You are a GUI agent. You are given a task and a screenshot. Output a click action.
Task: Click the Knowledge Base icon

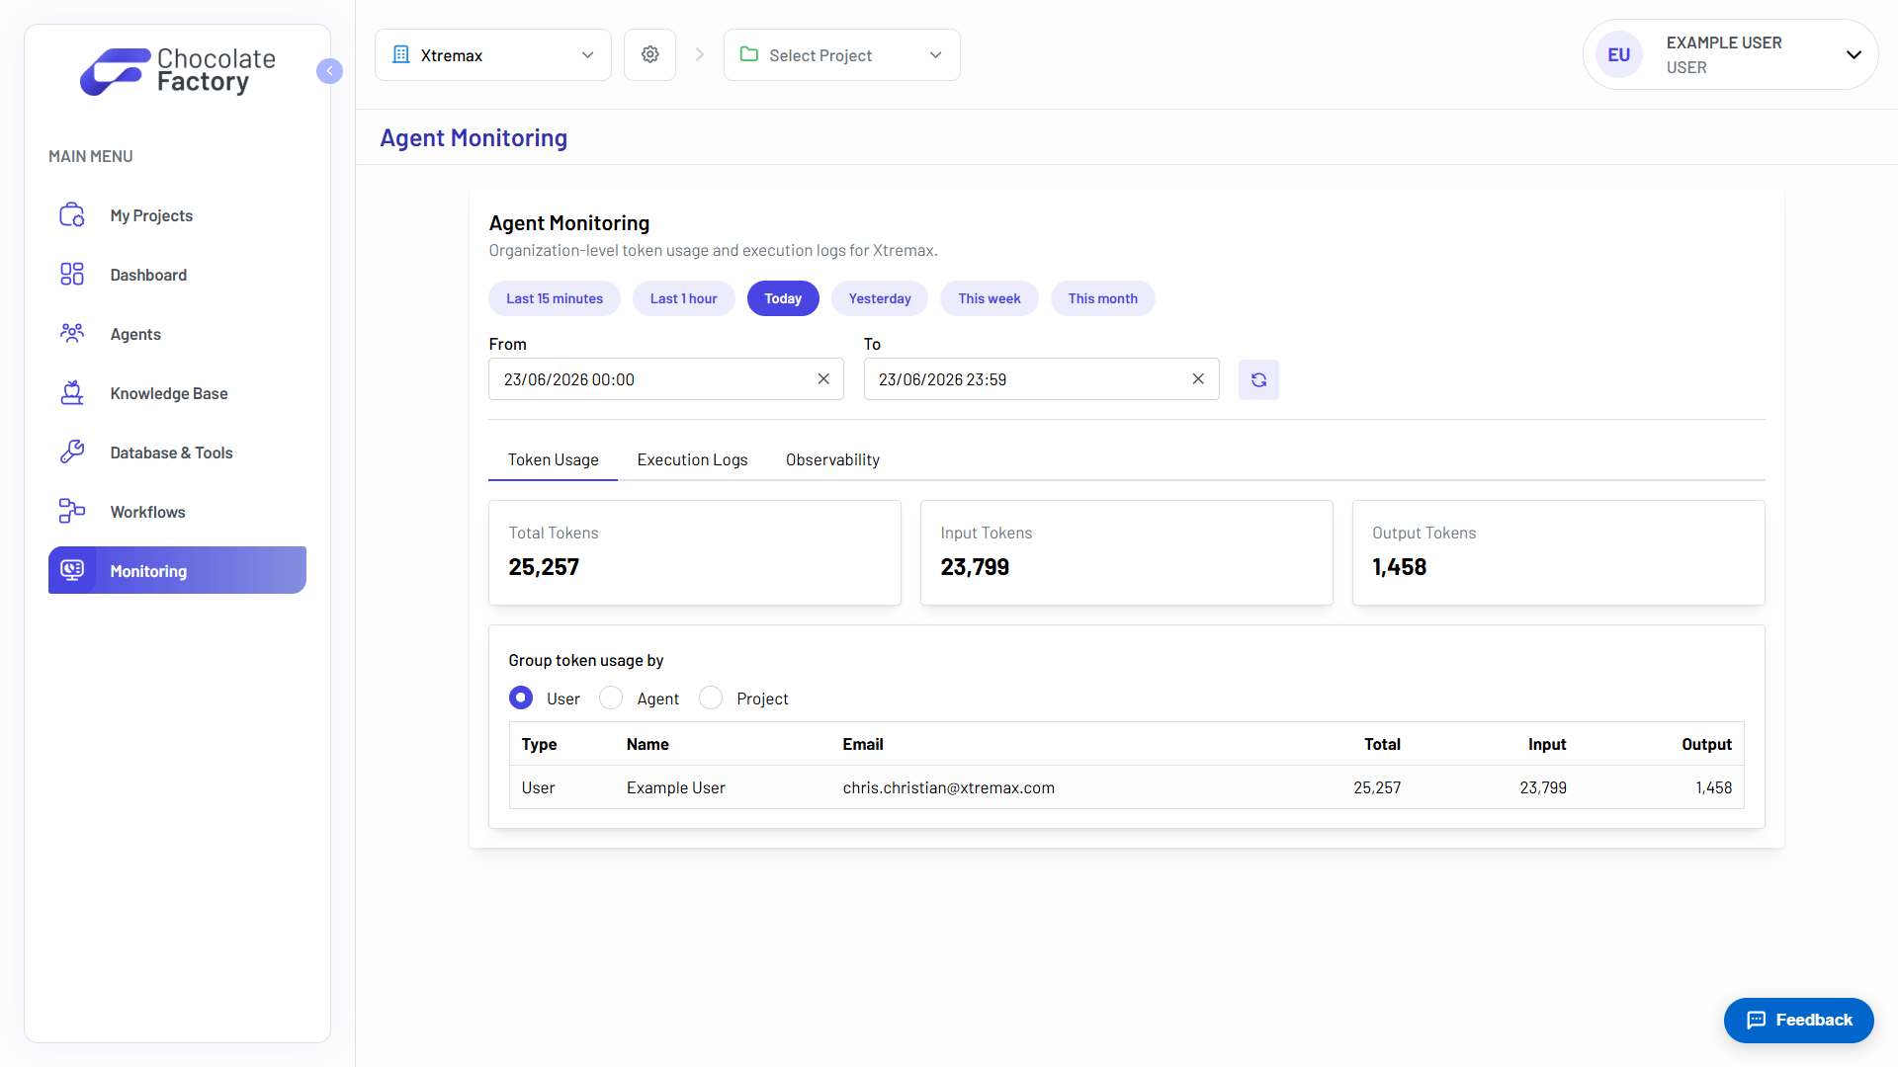pyautogui.click(x=72, y=393)
